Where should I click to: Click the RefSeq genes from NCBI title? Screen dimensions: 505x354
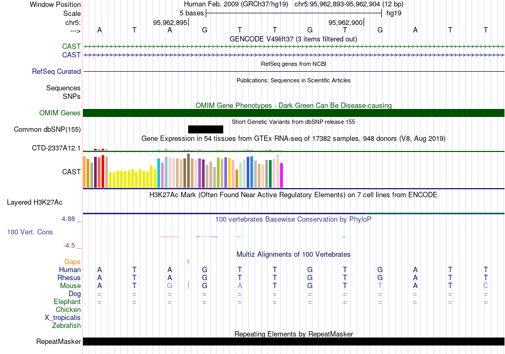293,64
